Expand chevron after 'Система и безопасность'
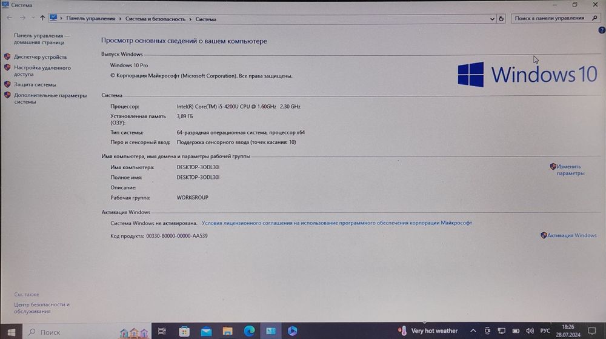Viewport: 606px width, 339px height. click(x=190, y=19)
